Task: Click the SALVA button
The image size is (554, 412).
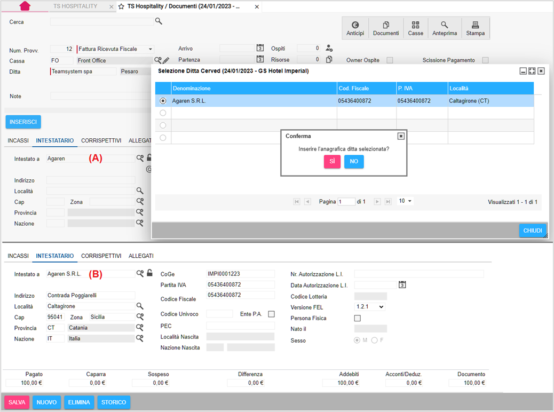Action: click(x=17, y=402)
